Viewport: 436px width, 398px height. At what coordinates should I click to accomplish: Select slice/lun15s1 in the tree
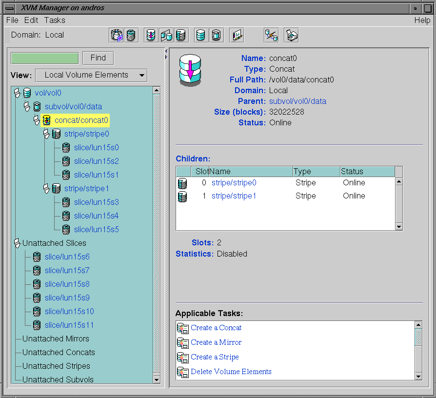coord(97,175)
